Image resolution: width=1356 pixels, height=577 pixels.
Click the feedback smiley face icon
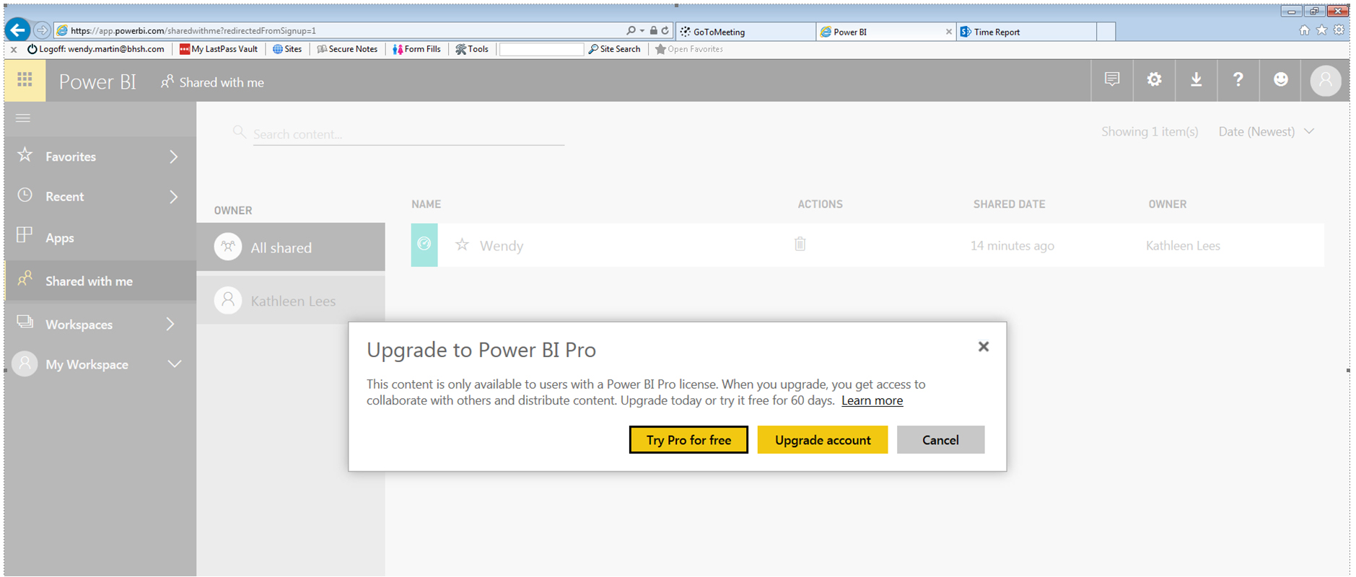(1281, 80)
